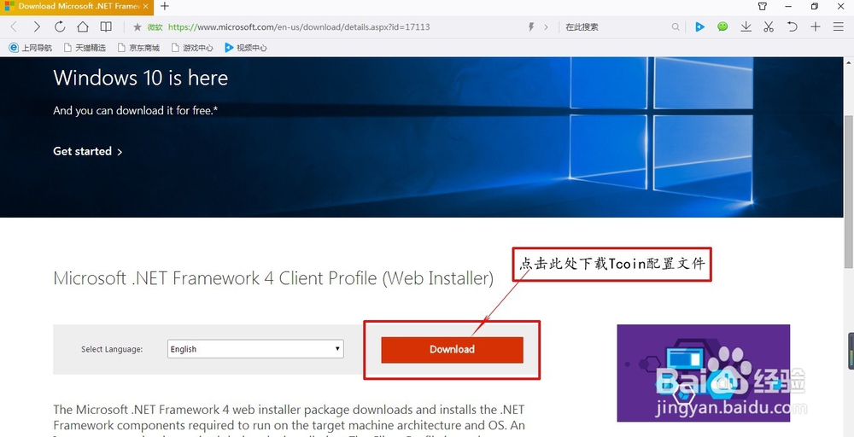The height and width of the screenshot is (437, 854).
Task: Open the 上网导航 bookmark
Action: point(31,48)
